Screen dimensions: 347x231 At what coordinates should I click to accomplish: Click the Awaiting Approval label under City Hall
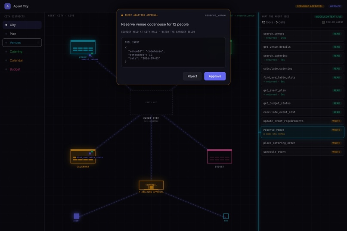151,192
